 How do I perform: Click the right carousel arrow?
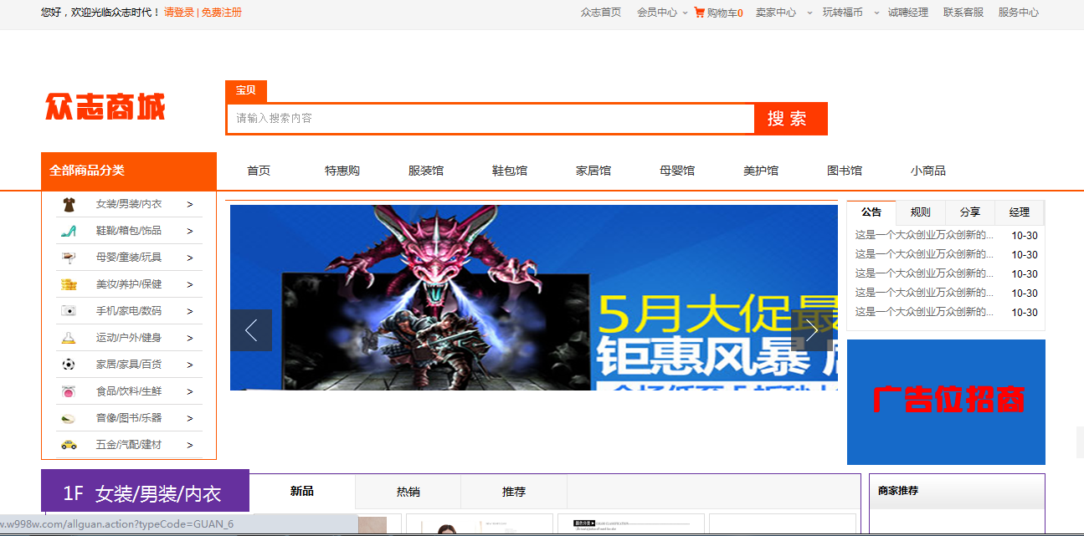click(x=811, y=330)
